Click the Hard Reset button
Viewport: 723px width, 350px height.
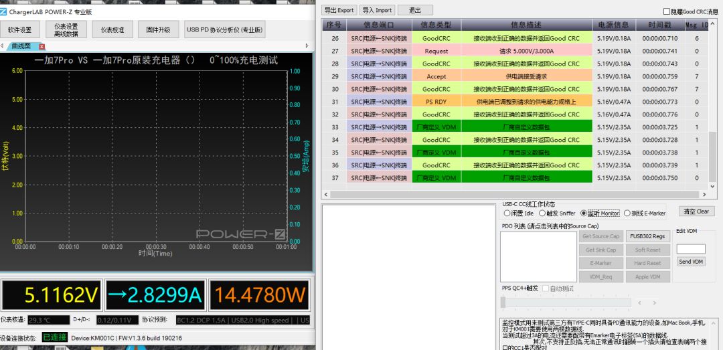pos(647,263)
